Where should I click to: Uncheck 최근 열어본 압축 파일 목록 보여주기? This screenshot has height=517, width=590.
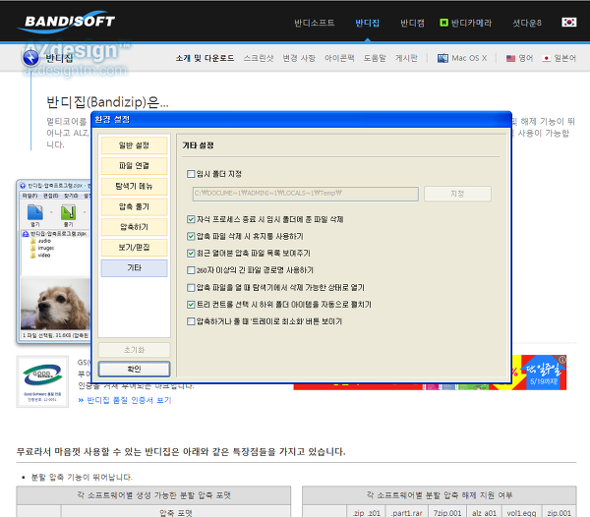191,253
